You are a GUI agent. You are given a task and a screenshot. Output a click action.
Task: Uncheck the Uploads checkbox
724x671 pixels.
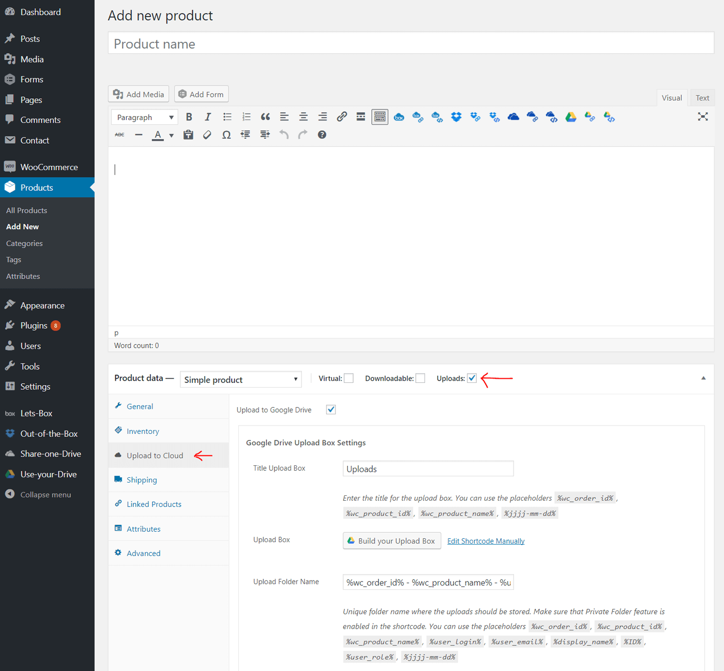(472, 378)
